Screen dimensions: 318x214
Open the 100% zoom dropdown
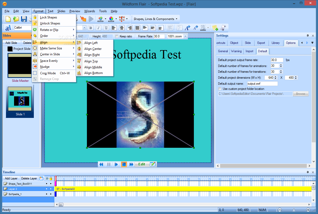(x=186, y=36)
